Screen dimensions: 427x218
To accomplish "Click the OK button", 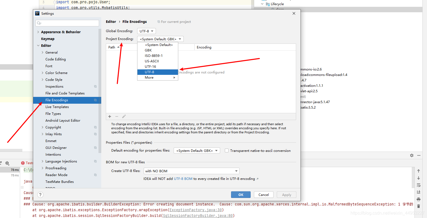I will click(241, 195).
